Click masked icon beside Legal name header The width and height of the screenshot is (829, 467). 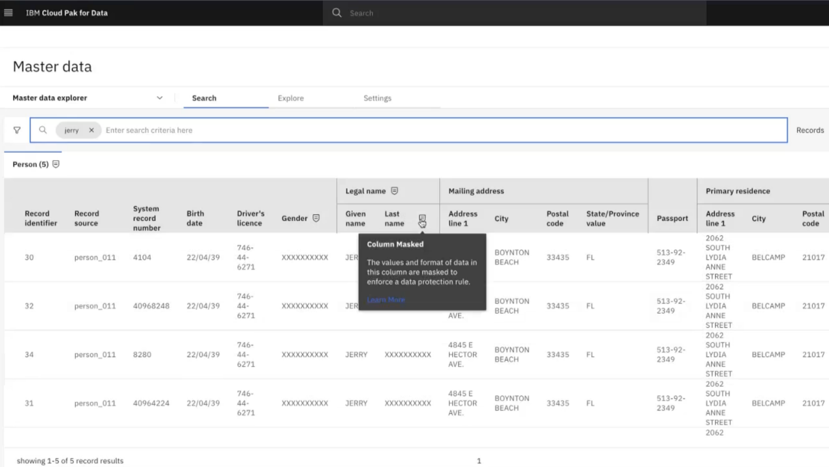click(394, 191)
